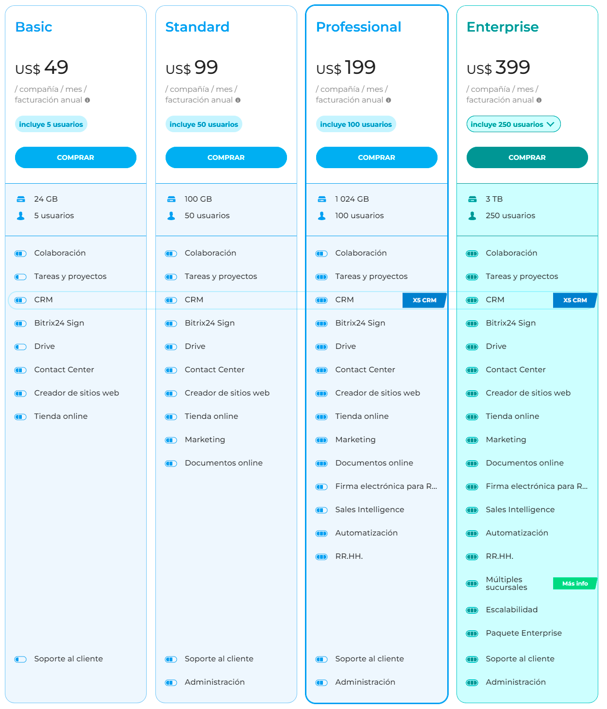Click the X5 CRM badge in Professional
This screenshot has width=607, height=709.
(424, 300)
